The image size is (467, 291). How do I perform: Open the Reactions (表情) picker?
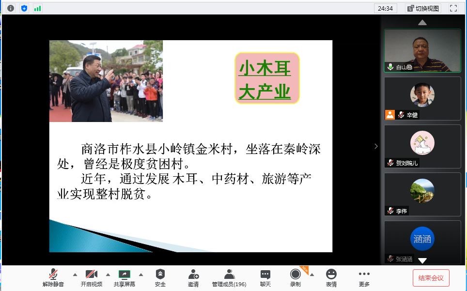pyautogui.click(x=331, y=278)
